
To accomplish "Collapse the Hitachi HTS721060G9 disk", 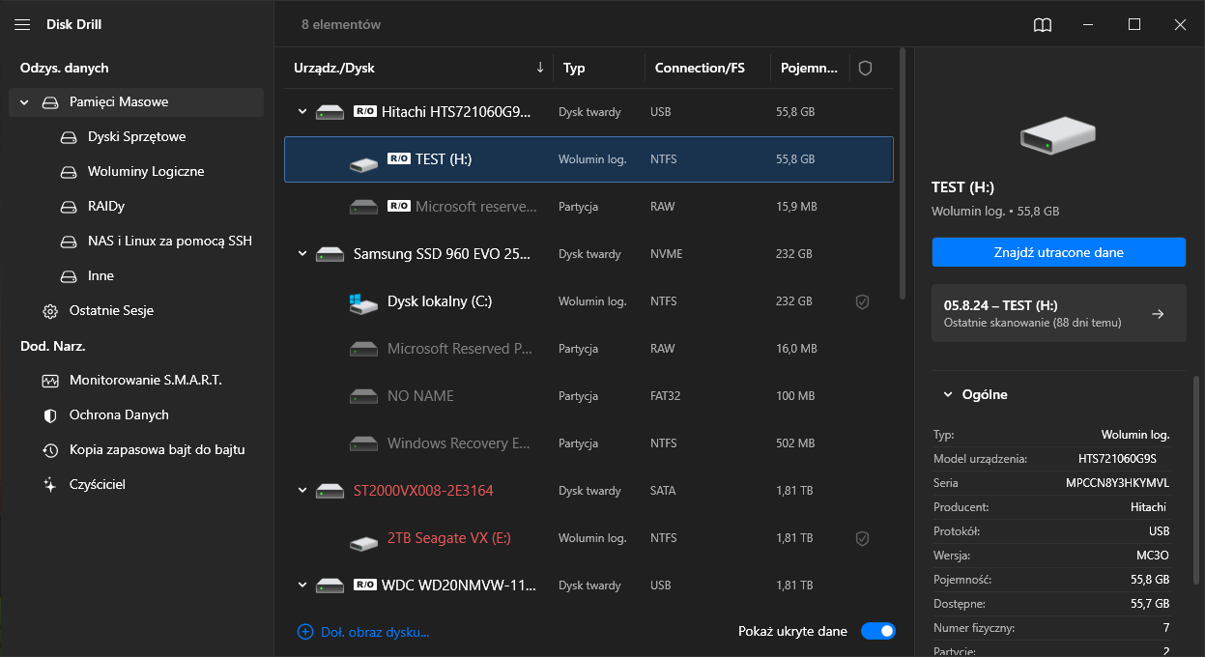I will click(x=302, y=112).
